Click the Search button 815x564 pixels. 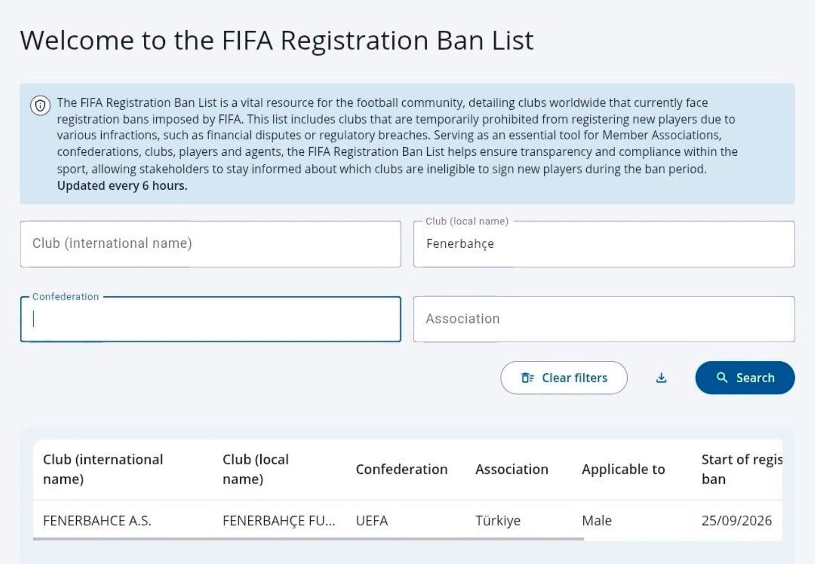point(745,378)
